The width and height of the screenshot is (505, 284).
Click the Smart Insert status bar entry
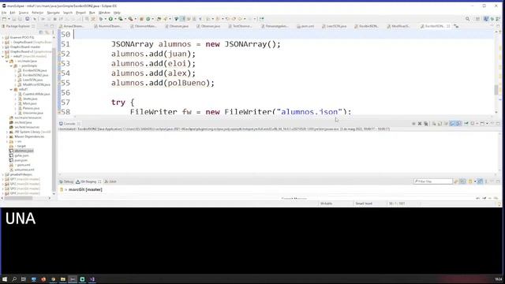[x=364, y=204]
